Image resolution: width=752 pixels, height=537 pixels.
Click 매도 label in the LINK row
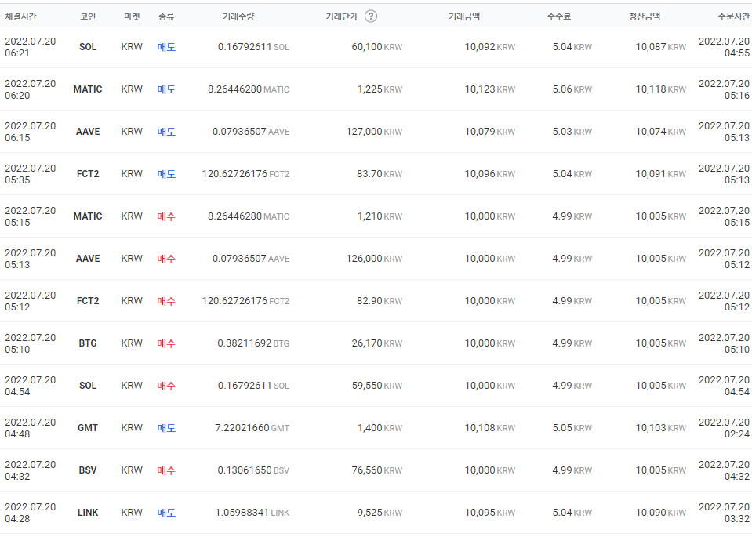166,513
